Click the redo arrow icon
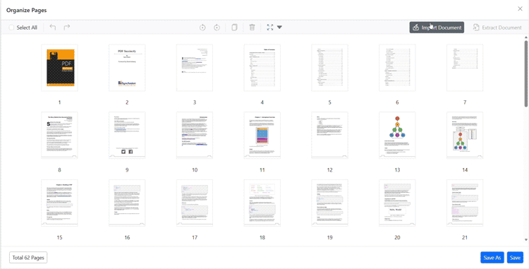The width and height of the screenshot is (529, 269). pos(67,28)
